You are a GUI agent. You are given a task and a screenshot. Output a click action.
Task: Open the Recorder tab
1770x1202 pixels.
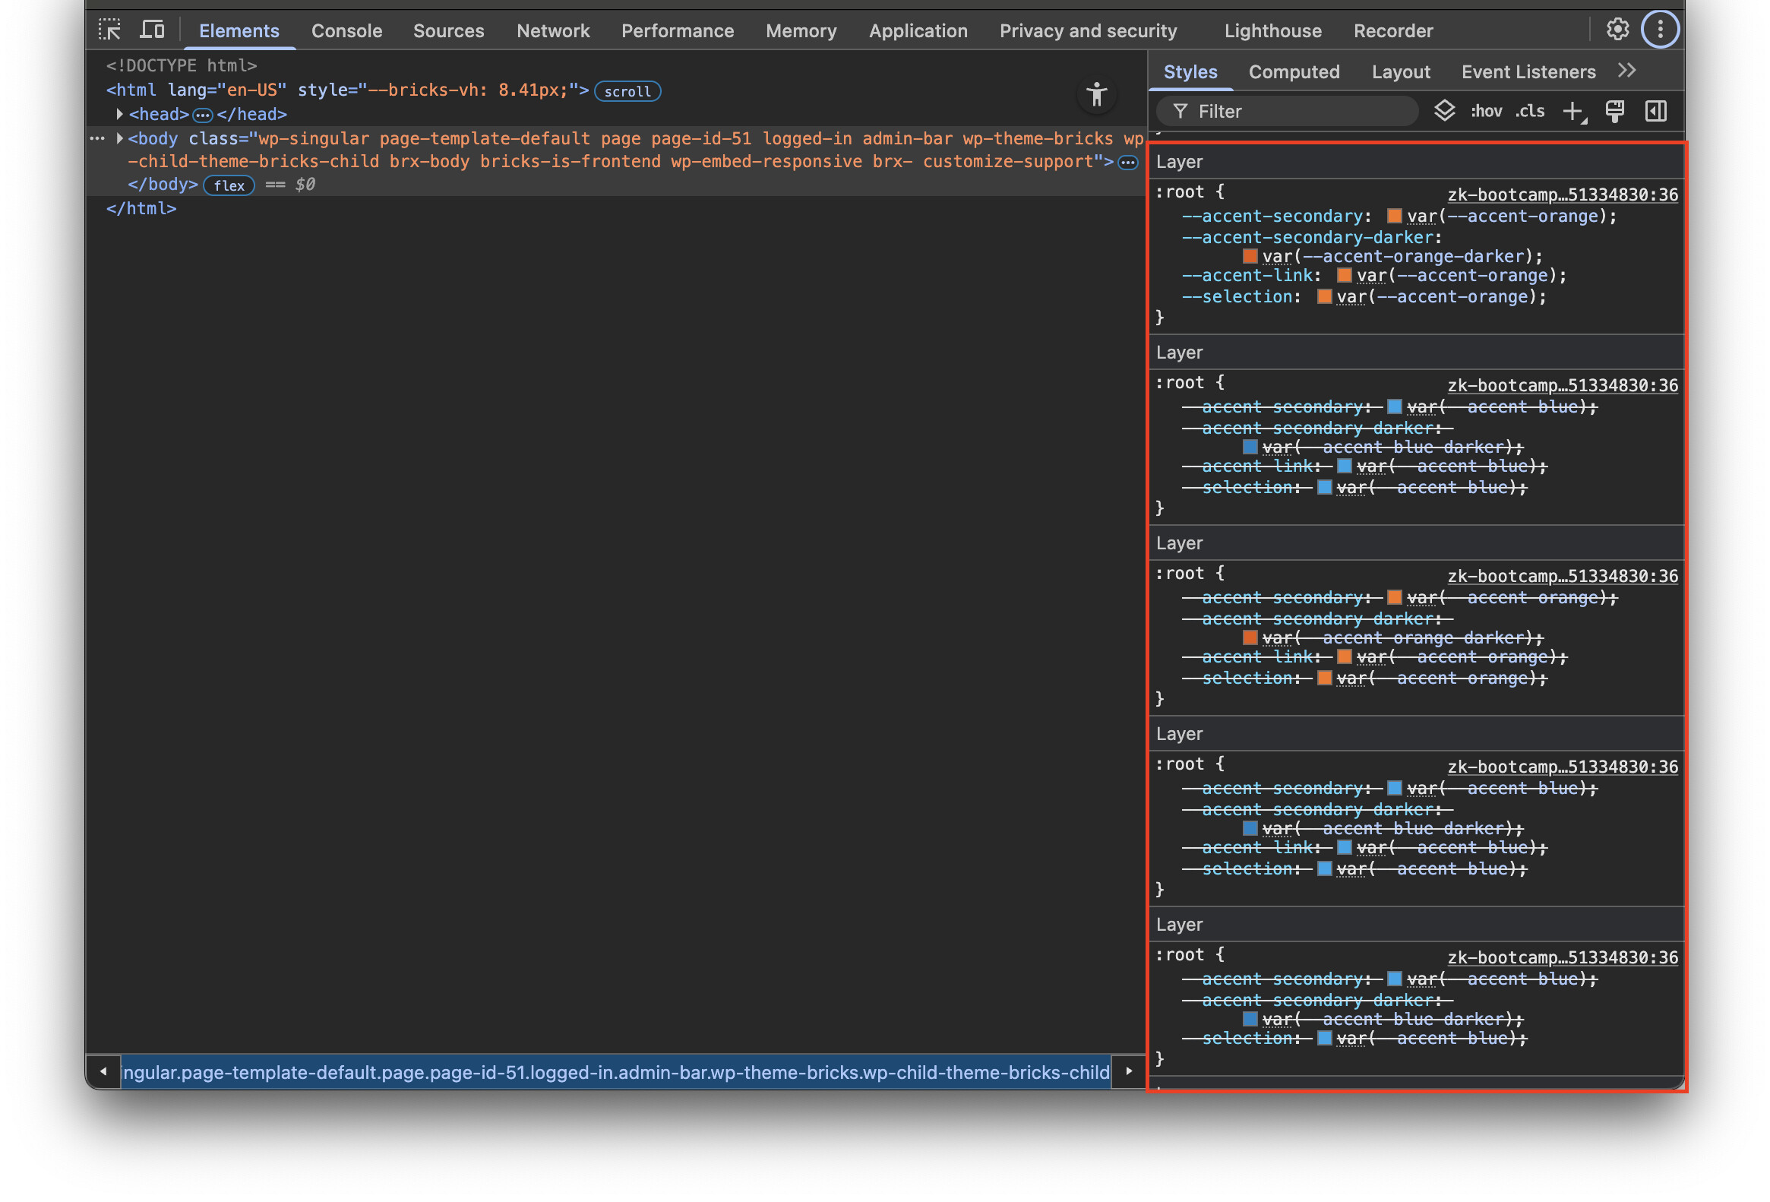(x=1394, y=30)
